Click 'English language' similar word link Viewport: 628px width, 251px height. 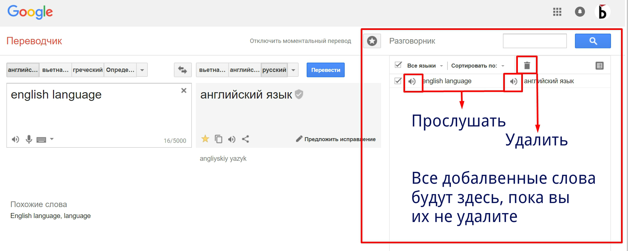coord(36,216)
